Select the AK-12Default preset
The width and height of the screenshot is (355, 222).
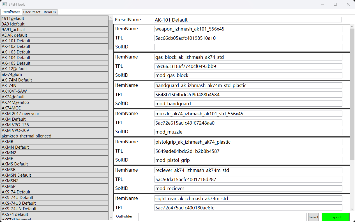(55, 69)
